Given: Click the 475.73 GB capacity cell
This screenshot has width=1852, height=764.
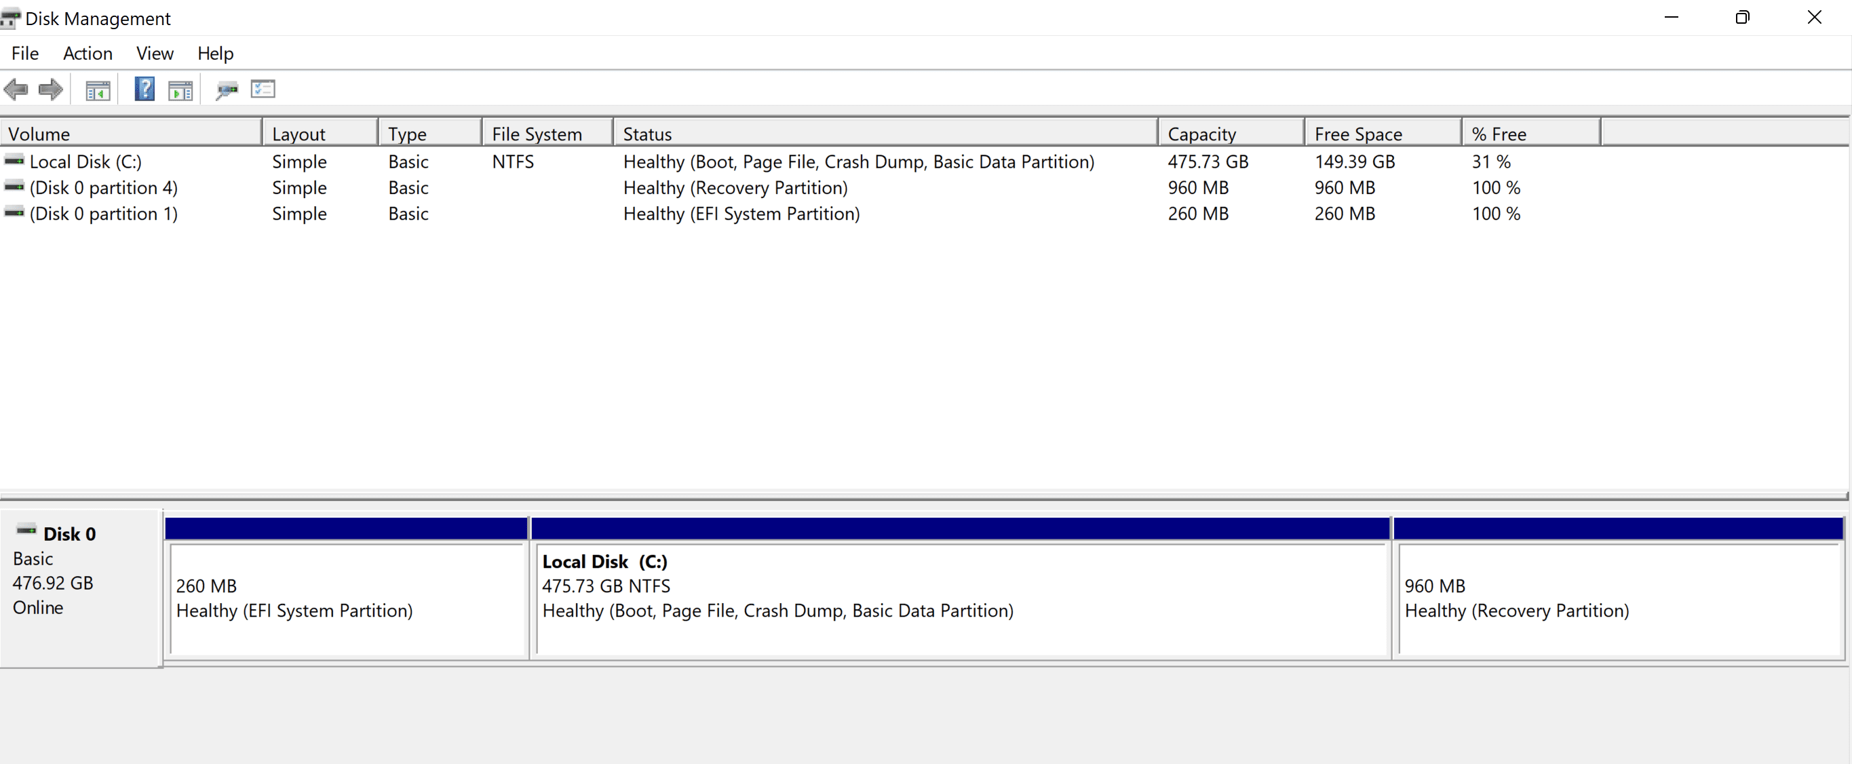Looking at the screenshot, I should pos(1208,162).
